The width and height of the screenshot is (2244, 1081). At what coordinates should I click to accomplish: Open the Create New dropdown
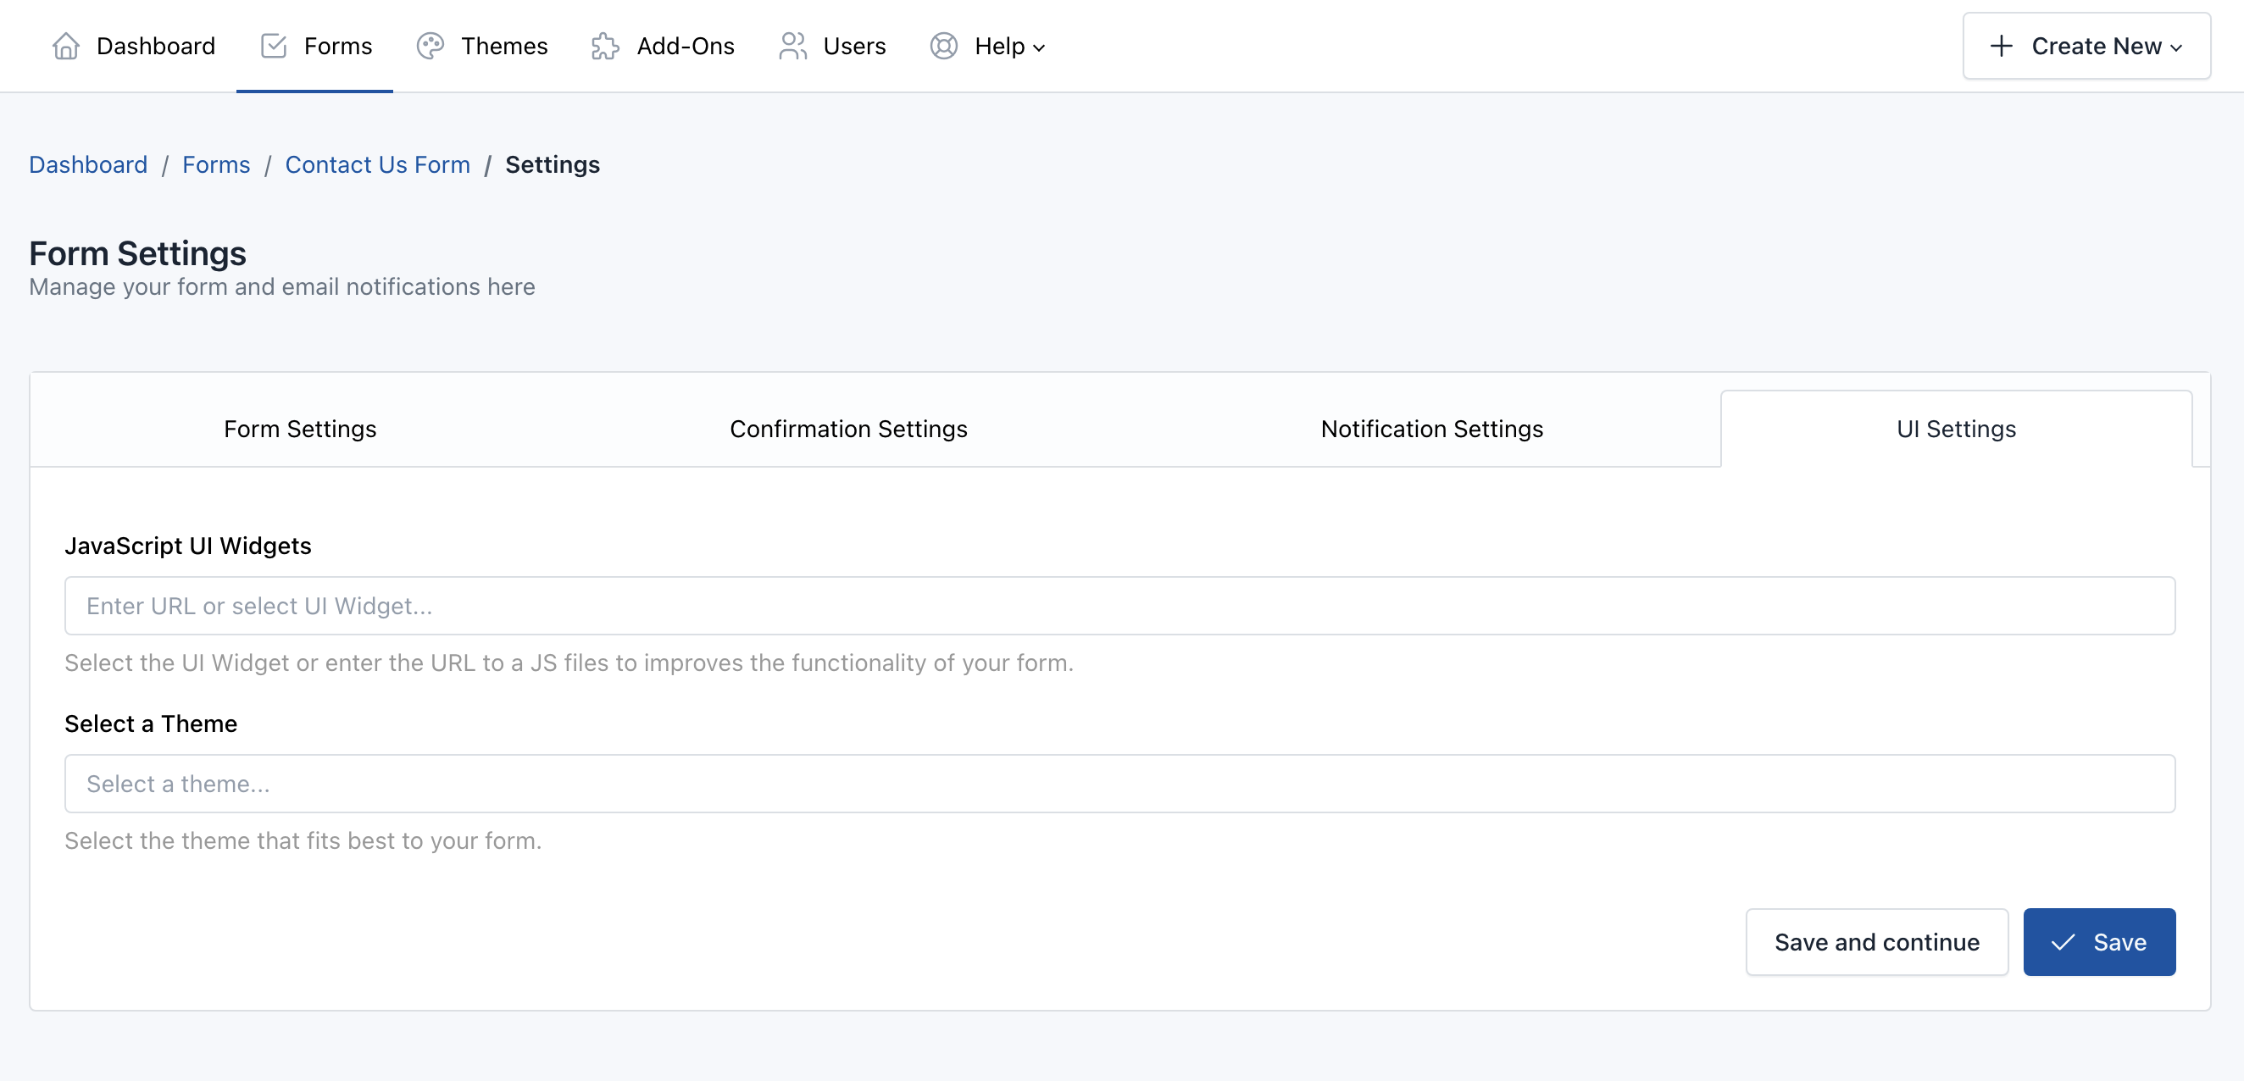pos(2086,45)
